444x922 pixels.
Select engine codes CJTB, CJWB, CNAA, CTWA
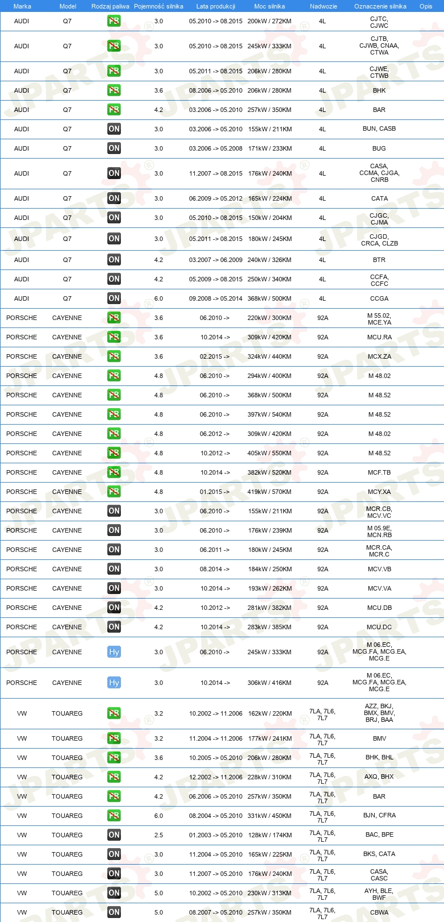click(x=379, y=45)
